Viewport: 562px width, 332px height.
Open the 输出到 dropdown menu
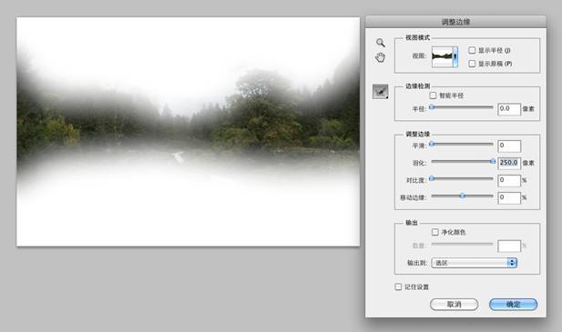(x=474, y=263)
